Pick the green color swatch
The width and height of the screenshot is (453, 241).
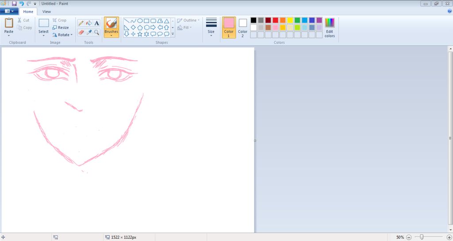[297, 20]
